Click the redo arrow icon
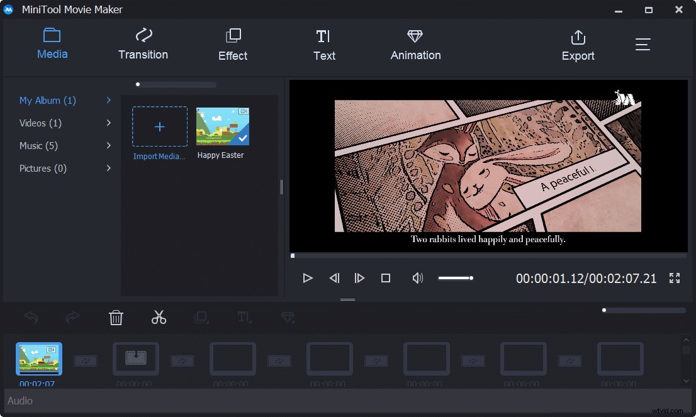The width and height of the screenshot is (696, 417). [72, 318]
